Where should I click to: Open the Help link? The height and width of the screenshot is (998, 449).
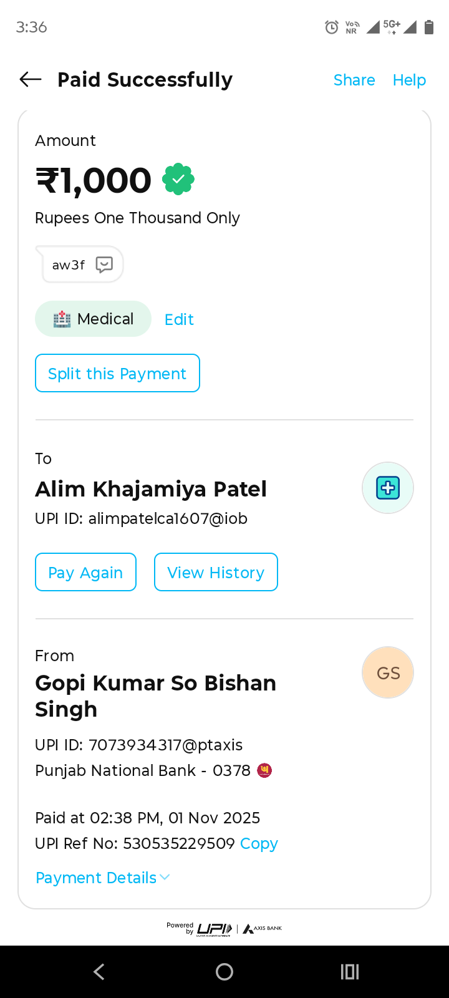tap(409, 80)
